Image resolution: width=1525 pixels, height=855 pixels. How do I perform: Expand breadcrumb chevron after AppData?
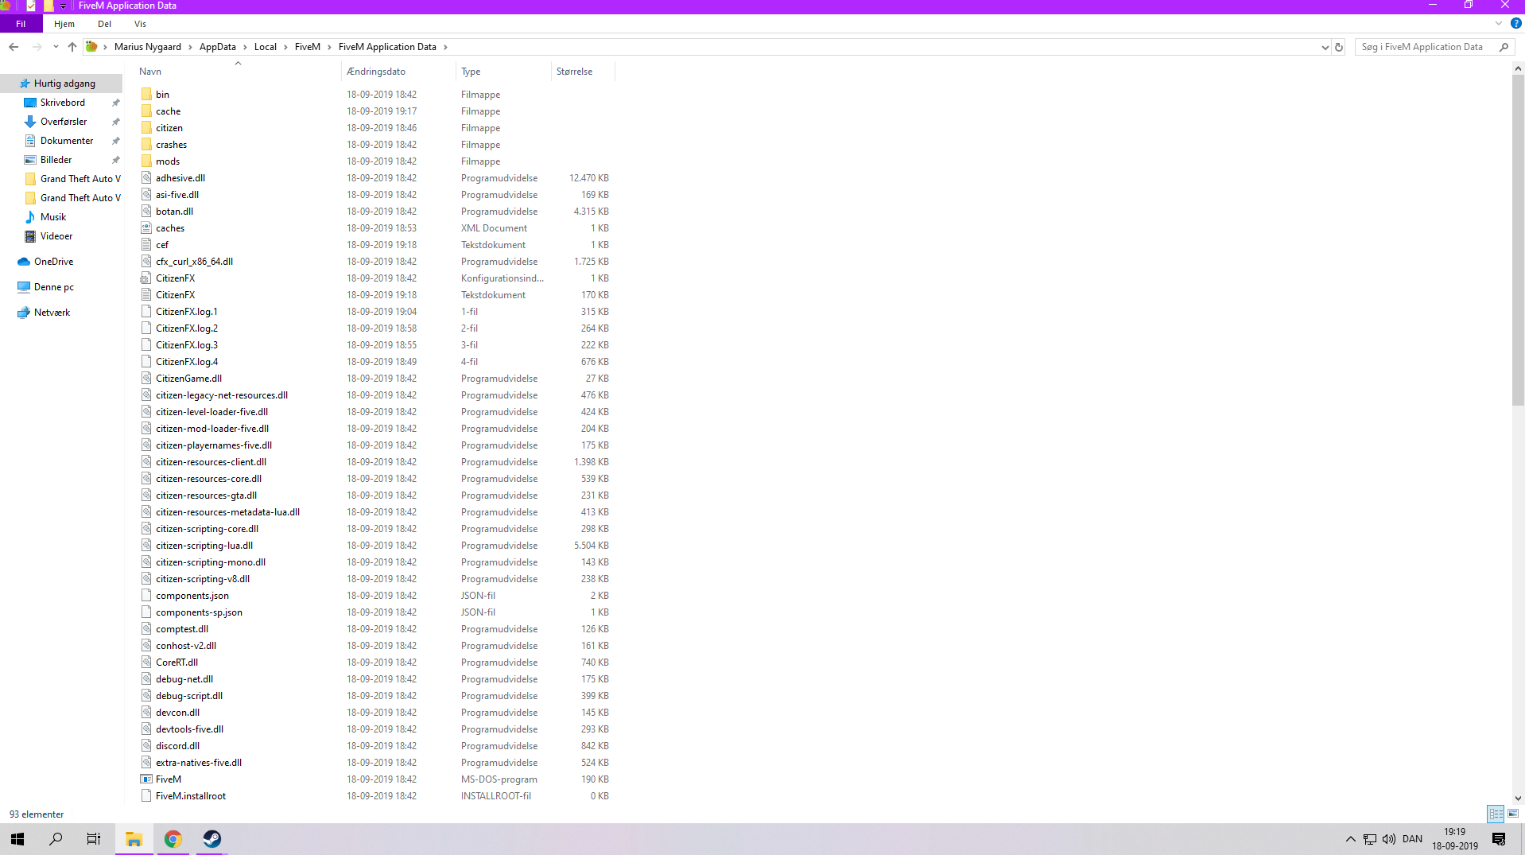click(245, 47)
